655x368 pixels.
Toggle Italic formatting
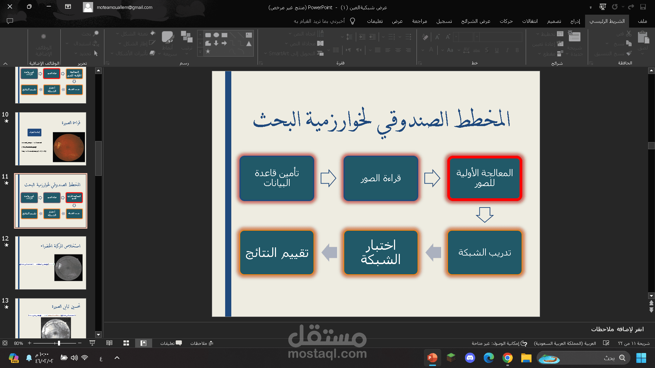pos(507,50)
